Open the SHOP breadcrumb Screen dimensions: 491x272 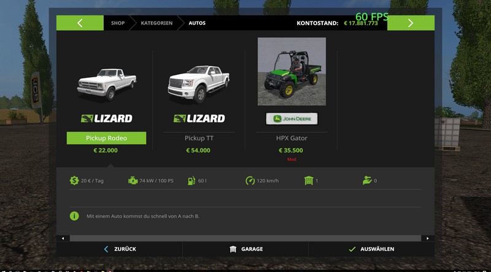[x=118, y=23]
